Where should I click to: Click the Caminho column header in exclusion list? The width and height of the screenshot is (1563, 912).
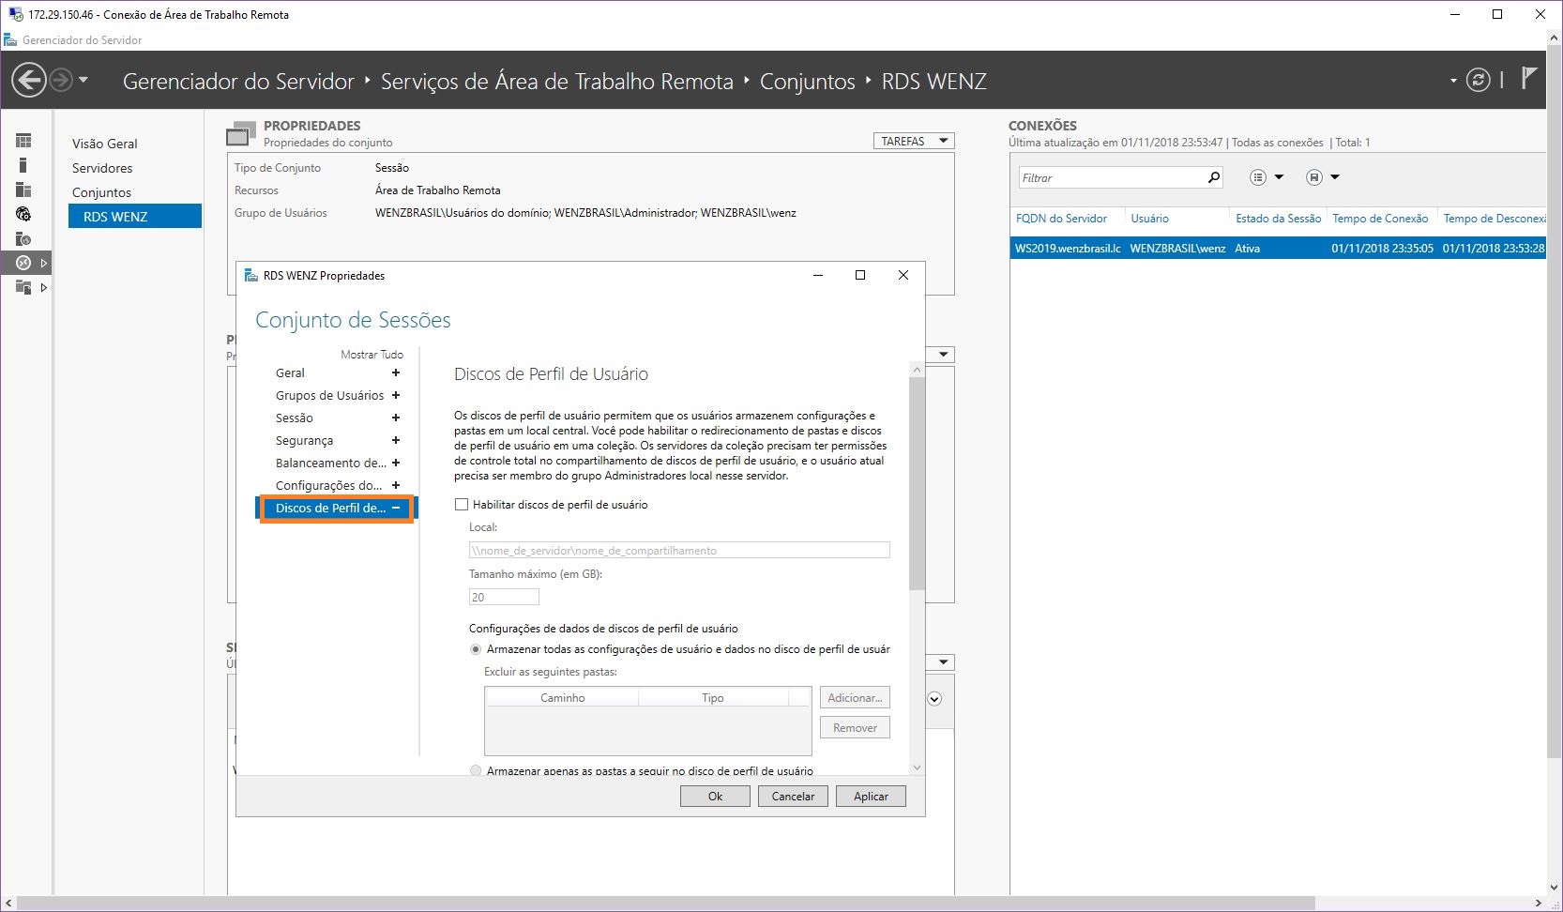pos(562,697)
